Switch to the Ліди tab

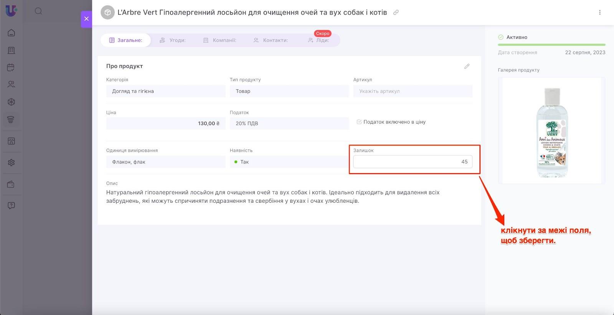point(319,40)
